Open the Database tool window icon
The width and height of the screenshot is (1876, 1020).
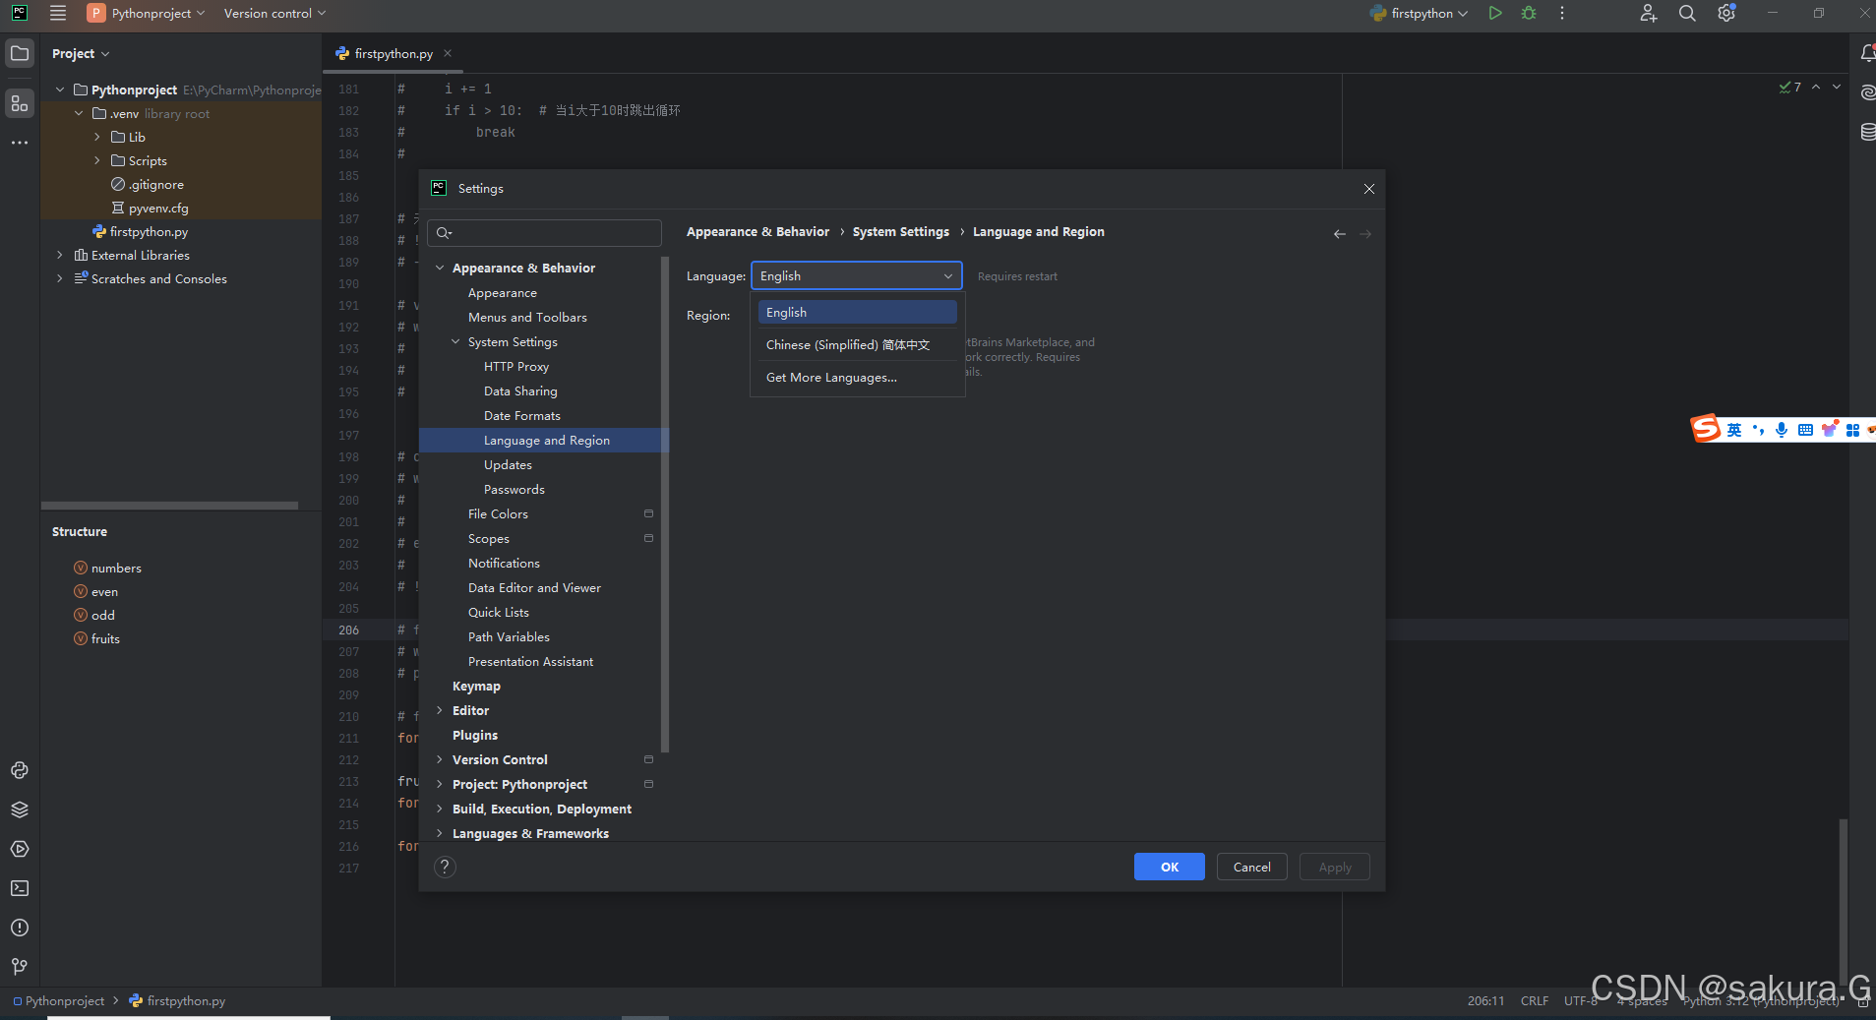[1867, 132]
